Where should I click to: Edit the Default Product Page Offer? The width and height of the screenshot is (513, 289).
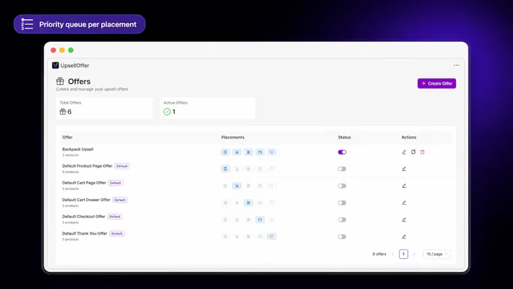404,169
